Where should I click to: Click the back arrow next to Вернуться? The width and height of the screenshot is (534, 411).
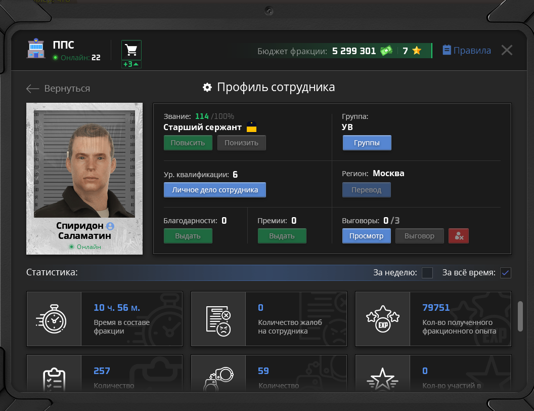tap(33, 89)
